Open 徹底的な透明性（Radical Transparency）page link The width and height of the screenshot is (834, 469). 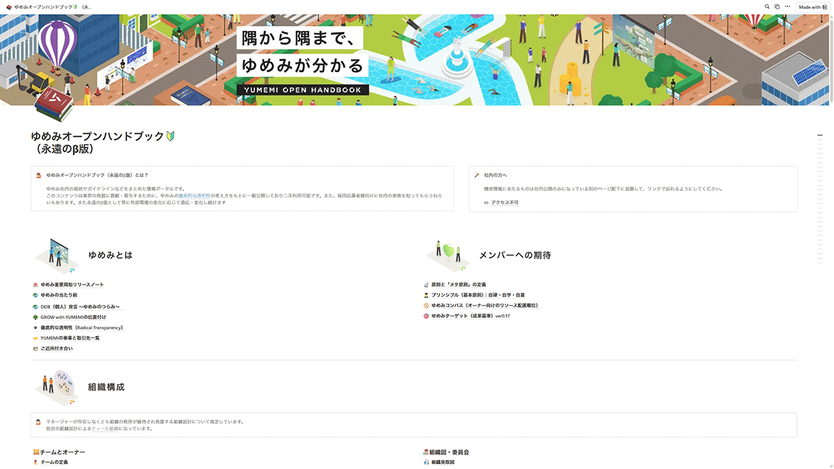click(x=81, y=327)
